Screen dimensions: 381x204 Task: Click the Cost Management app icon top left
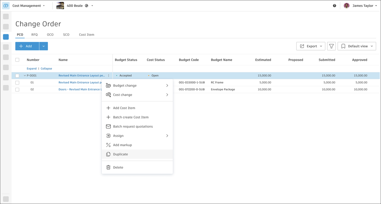6,5
